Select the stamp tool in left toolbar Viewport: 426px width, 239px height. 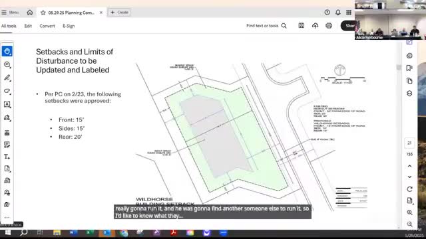click(7, 133)
